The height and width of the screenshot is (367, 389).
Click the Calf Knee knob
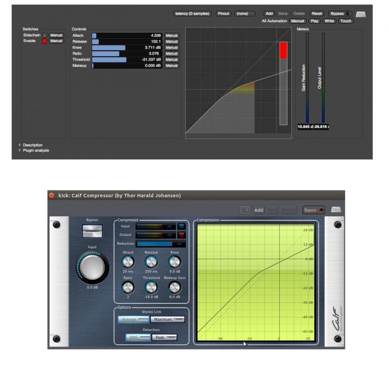tap(175, 262)
